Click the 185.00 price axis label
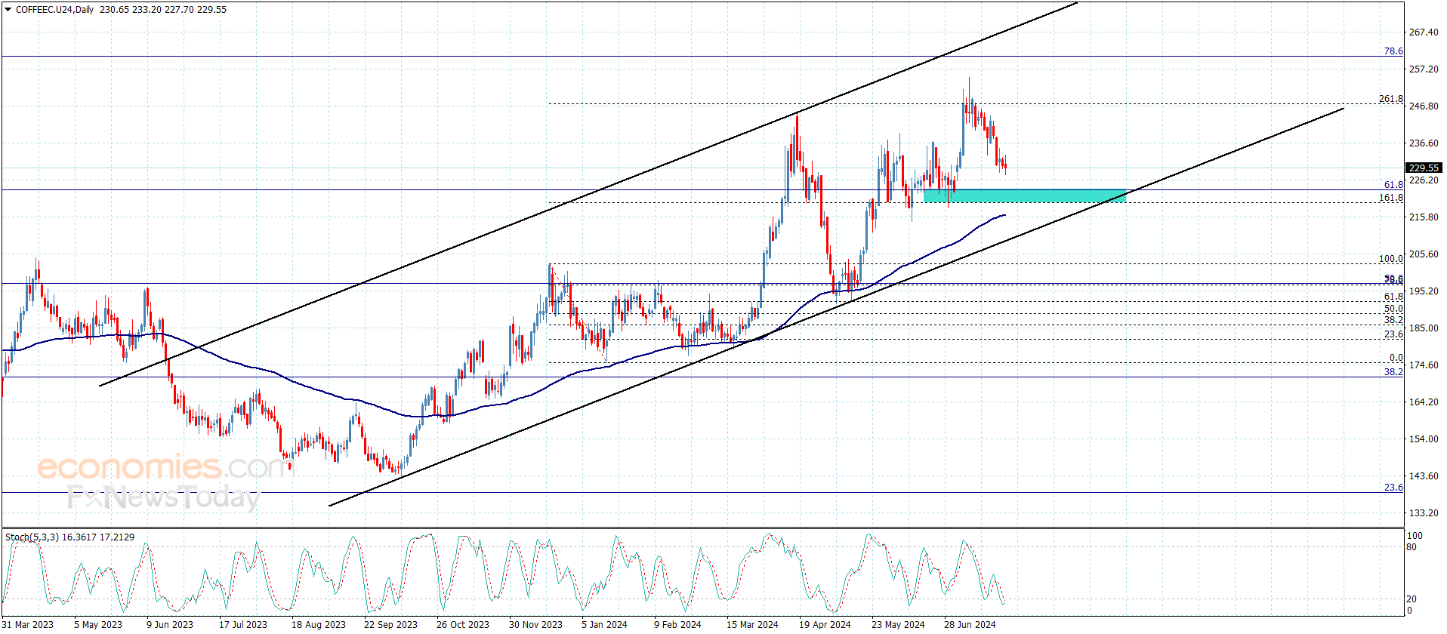 [1424, 328]
